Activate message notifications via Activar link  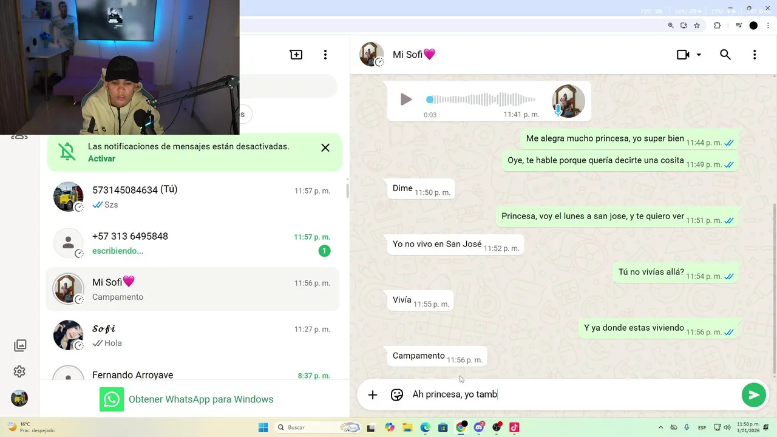(101, 158)
